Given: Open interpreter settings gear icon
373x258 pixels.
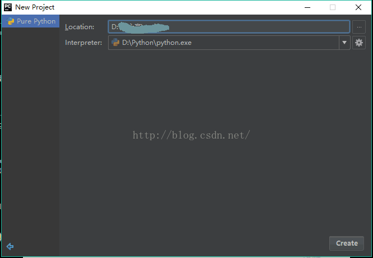Looking at the screenshot, I should 359,43.
